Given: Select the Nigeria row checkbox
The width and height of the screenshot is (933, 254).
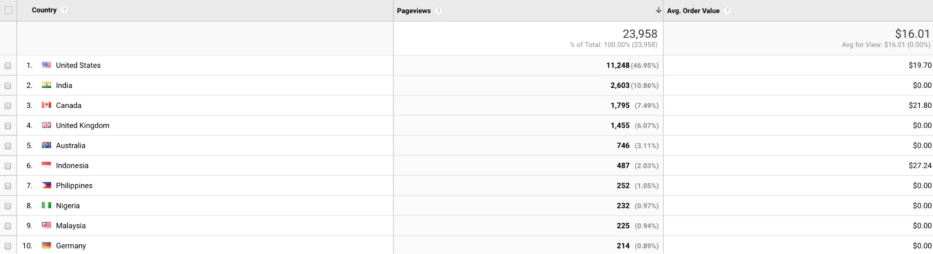Looking at the screenshot, I should (x=8, y=206).
